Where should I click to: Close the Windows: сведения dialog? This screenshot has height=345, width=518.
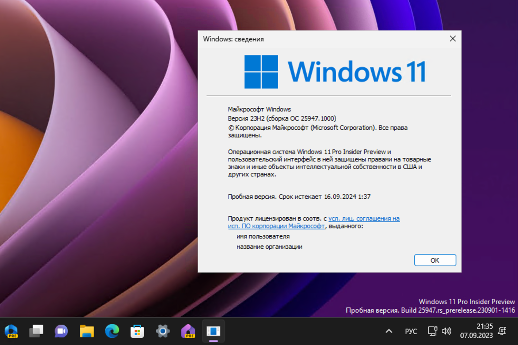tap(453, 39)
